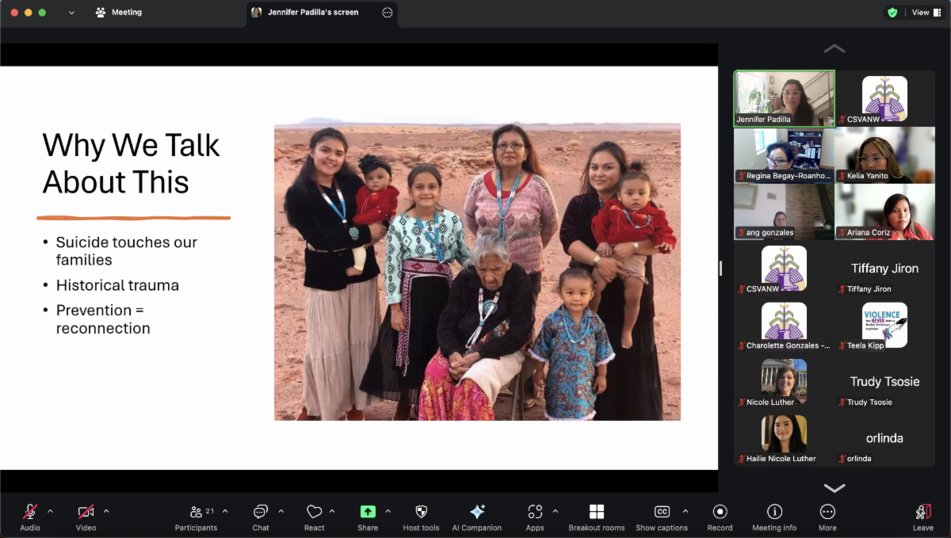Expand audio options arrow beside Audio
This screenshot has height=538, width=951.
click(50, 511)
